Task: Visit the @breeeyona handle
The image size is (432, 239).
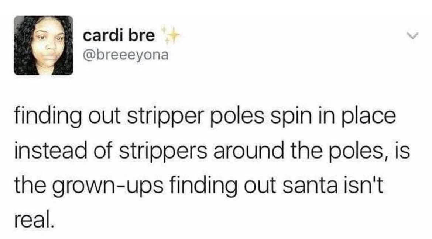Action: click(x=126, y=55)
